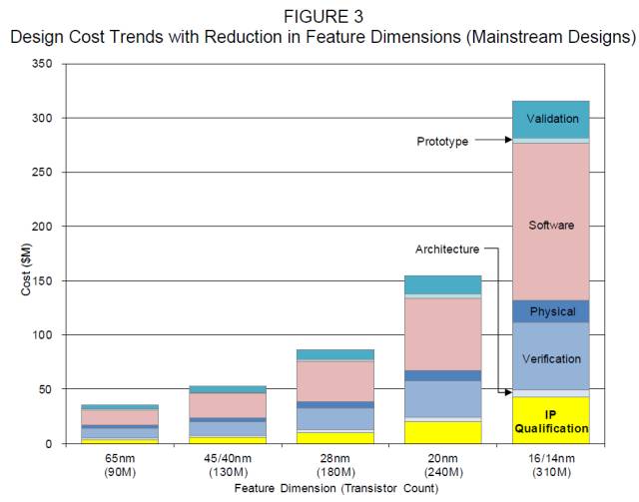Select the Physical segment label

552,311
